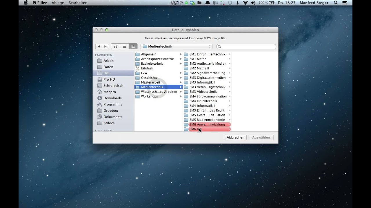
Task: Click the Abbrechen button
Action: coord(235,138)
